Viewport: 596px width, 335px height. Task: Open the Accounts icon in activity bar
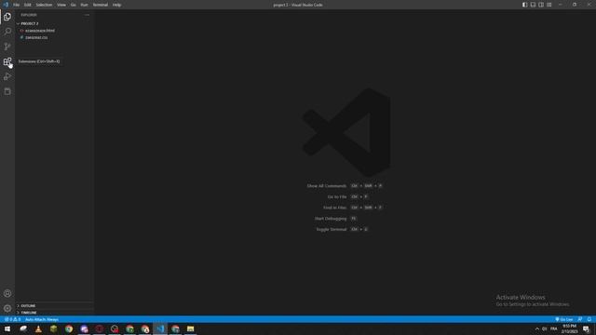point(7,293)
